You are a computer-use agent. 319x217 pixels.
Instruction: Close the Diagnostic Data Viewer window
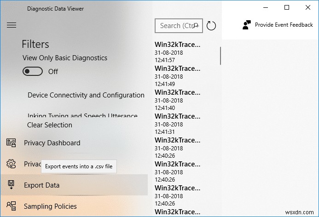coord(308,7)
